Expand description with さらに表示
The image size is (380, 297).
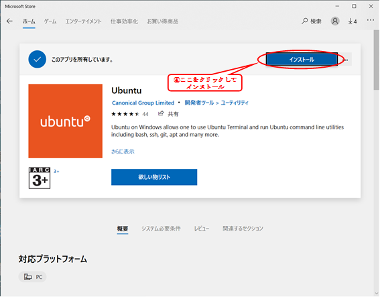(123, 152)
